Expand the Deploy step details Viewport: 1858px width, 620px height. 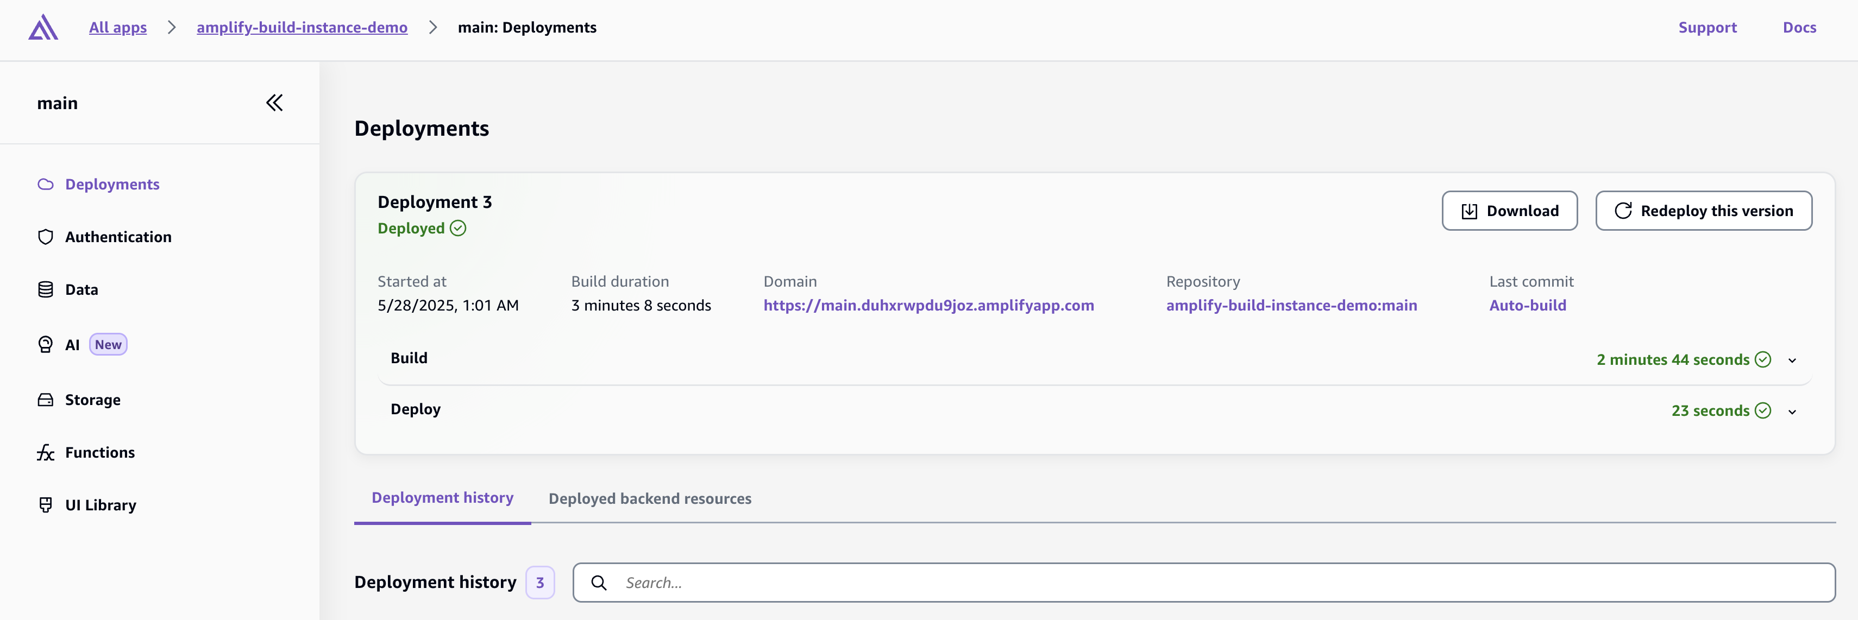tap(1792, 412)
